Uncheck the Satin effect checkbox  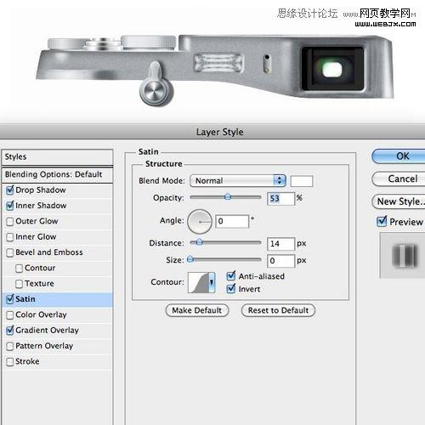click(10, 299)
